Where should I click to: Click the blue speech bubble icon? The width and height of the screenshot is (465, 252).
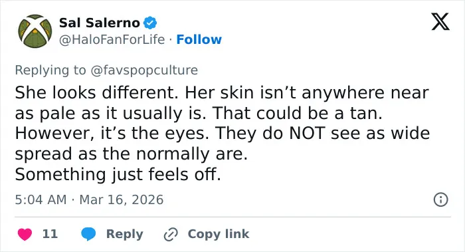point(88,234)
